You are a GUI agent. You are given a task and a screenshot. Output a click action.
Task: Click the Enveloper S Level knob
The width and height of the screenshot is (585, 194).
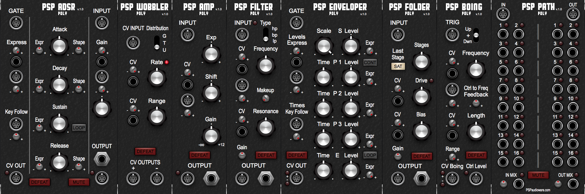[351, 46]
